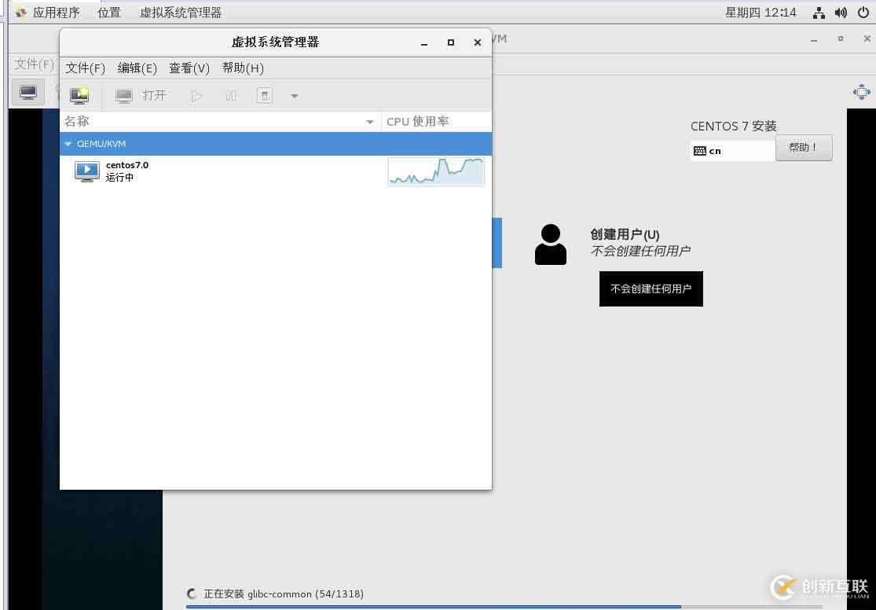Image resolution: width=876 pixels, height=610 pixels.
Task: Click the console monitor icon in background VM window
Action: coord(28,92)
